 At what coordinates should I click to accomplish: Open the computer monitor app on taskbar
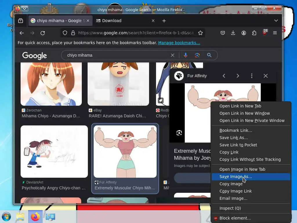coord(50,217)
